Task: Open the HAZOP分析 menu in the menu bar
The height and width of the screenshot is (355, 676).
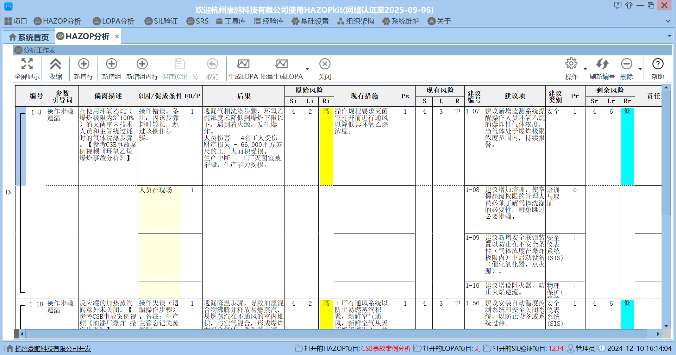Action: point(57,21)
